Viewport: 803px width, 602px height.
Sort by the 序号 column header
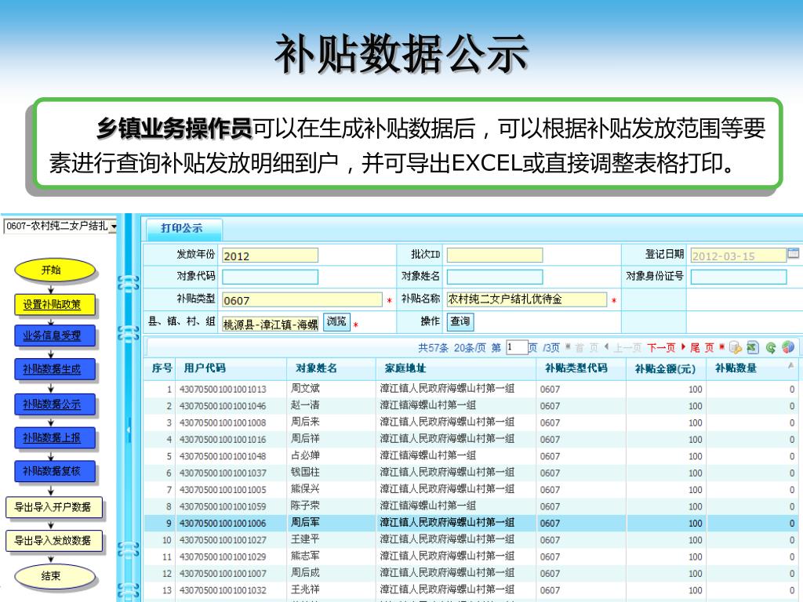[x=161, y=368]
